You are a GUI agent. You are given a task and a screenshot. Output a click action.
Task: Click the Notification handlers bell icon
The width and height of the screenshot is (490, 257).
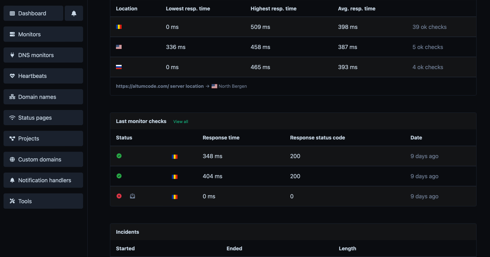click(x=12, y=180)
